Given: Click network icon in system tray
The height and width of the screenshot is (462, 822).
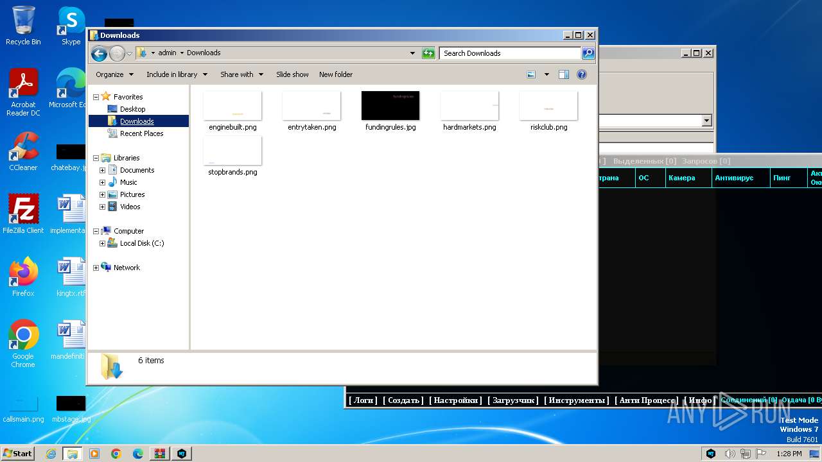Looking at the screenshot, I should pyautogui.click(x=745, y=454).
